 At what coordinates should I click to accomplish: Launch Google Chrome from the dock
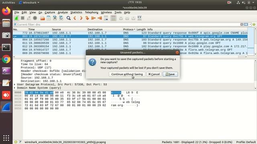[x=6, y=59]
